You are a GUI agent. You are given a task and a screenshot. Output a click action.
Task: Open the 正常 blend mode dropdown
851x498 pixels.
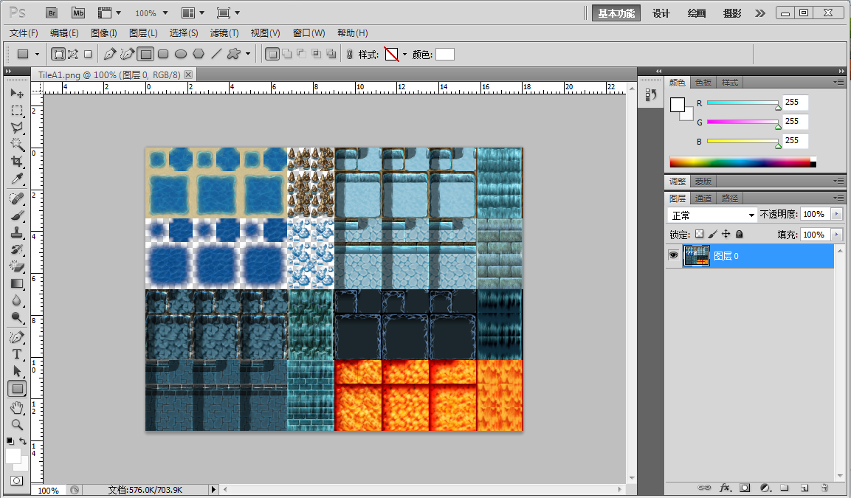(x=712, y=215)
